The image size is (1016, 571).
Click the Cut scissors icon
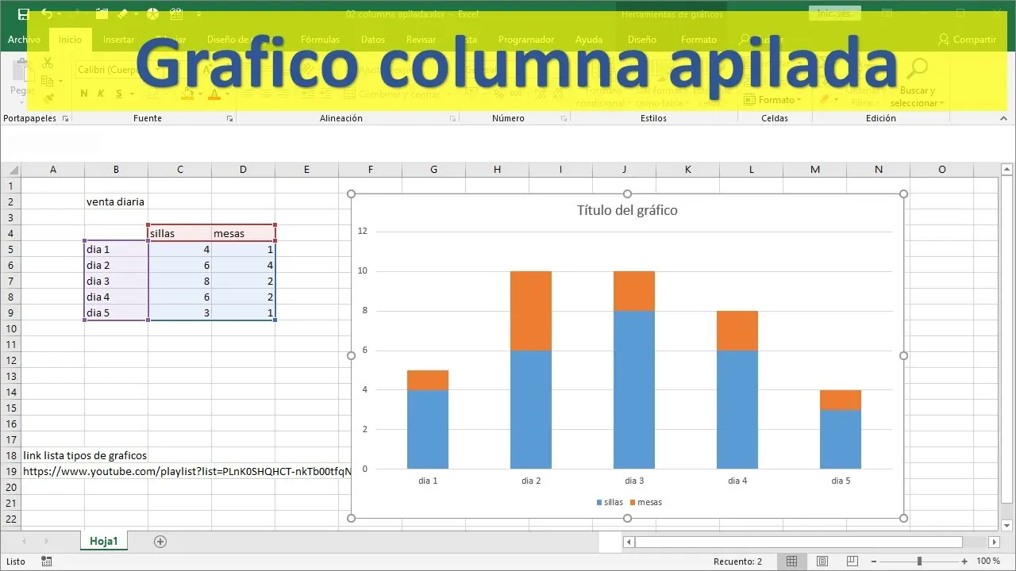click(48, 63)
